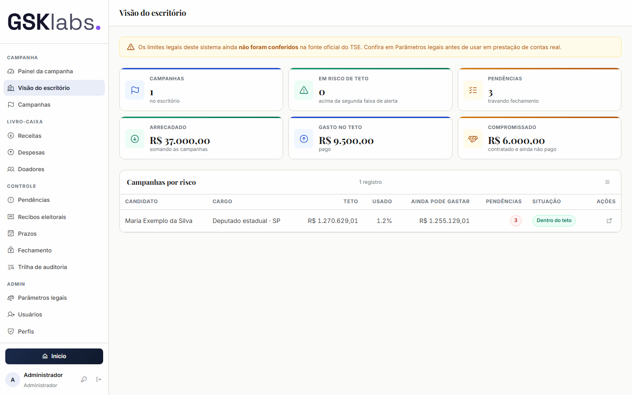632x395 pixels.
Task: Open Perfis admin page
Action: click(54, 331)
